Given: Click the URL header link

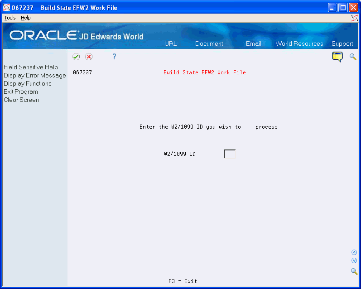Looking at the screenshot, I should 171,44.
